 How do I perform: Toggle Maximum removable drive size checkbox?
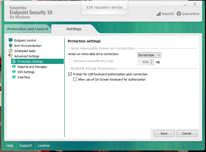[x=70, y=61]
